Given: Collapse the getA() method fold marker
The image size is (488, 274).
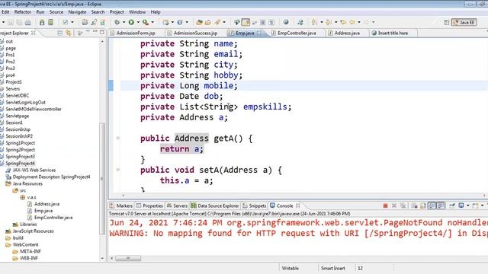Looking at the screenshot, I should tap(118, 139).
